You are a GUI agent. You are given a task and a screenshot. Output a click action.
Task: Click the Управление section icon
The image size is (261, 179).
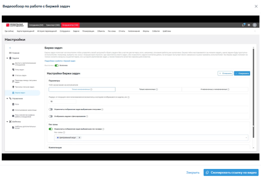11,98
